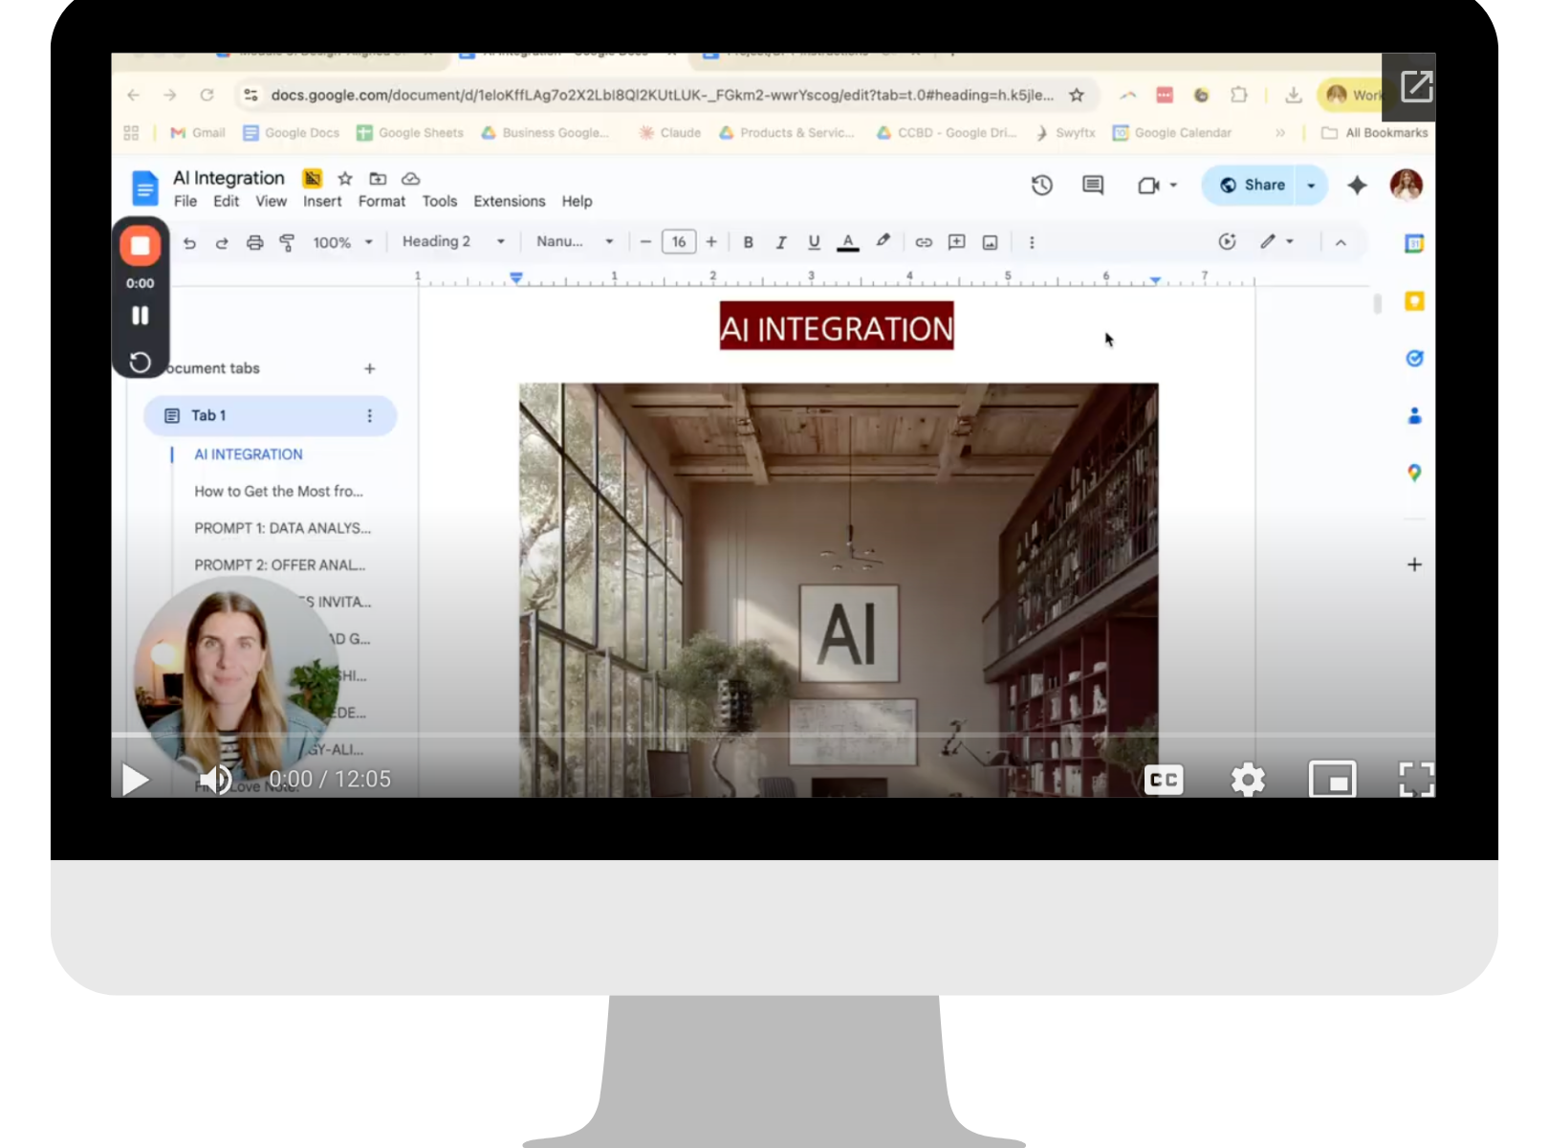Redo the last action
Screen dimensions: 1549x1148
(x=222, y=243)
